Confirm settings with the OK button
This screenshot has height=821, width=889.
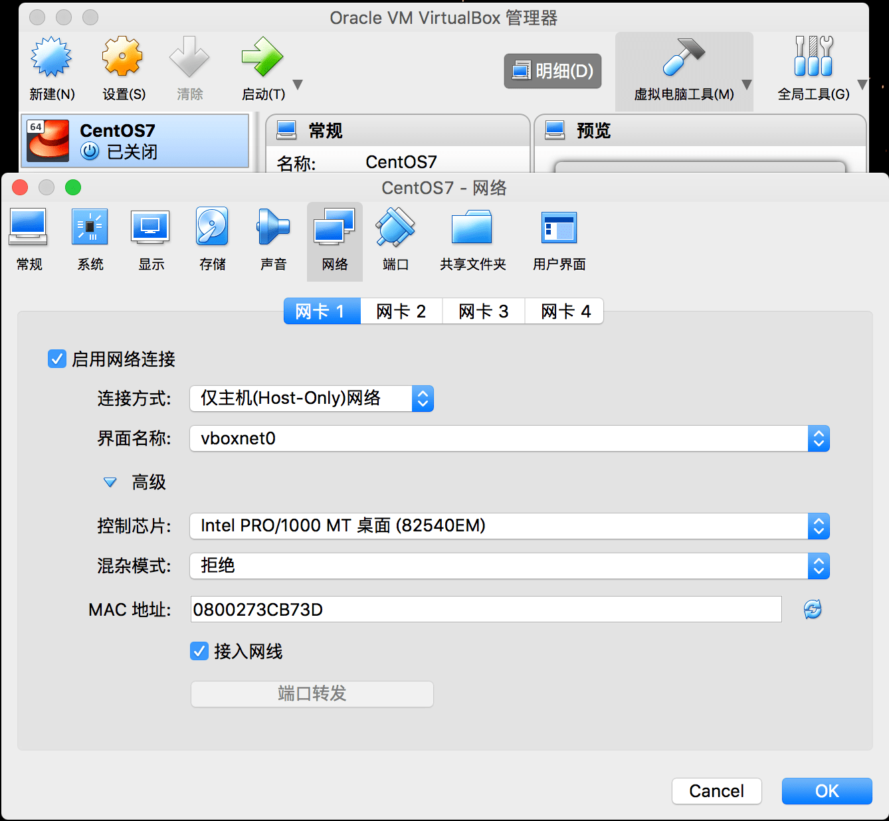(x=827, y=791)
